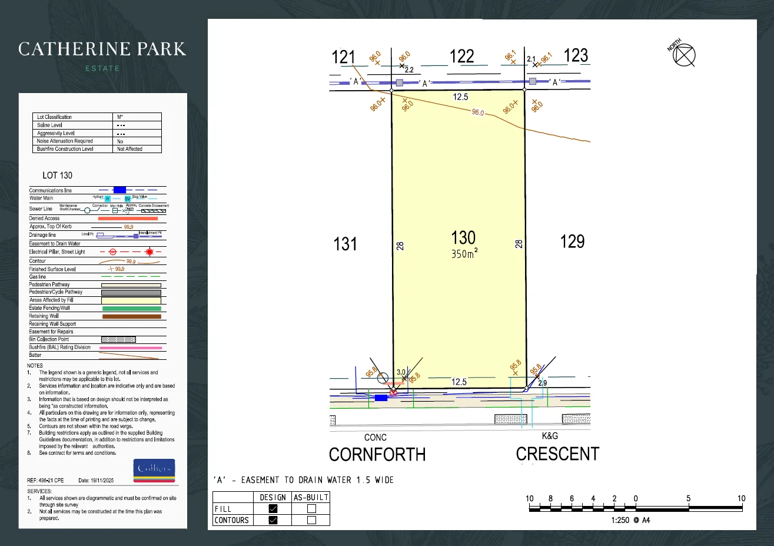Click the Lot 130 label on the plan
774x546 pixels.
tap(463, 238)
